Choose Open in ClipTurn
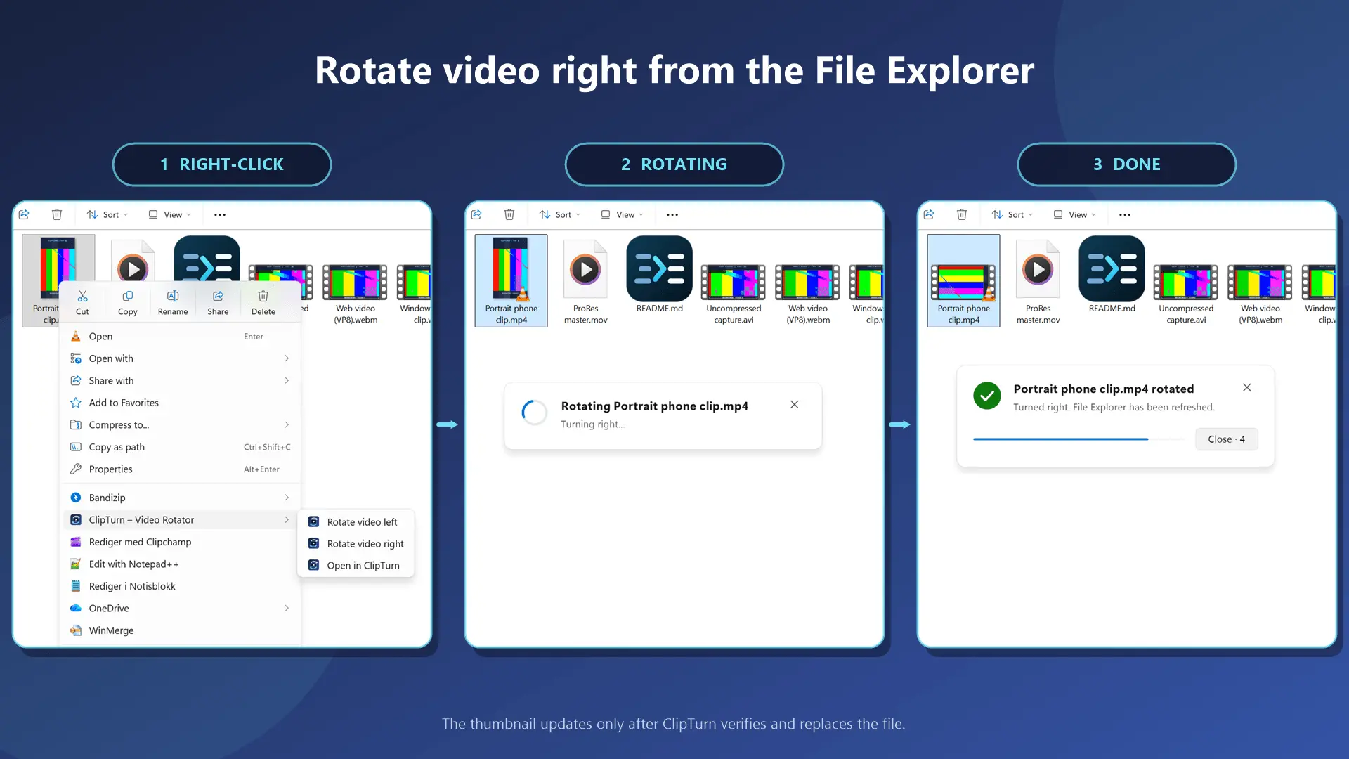This screenshot has width=1349, height=759. 356,566
